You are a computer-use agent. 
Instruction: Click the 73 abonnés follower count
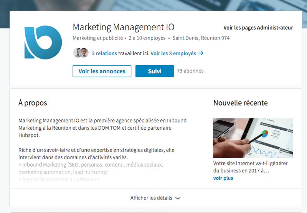click(x=190, y=71)
